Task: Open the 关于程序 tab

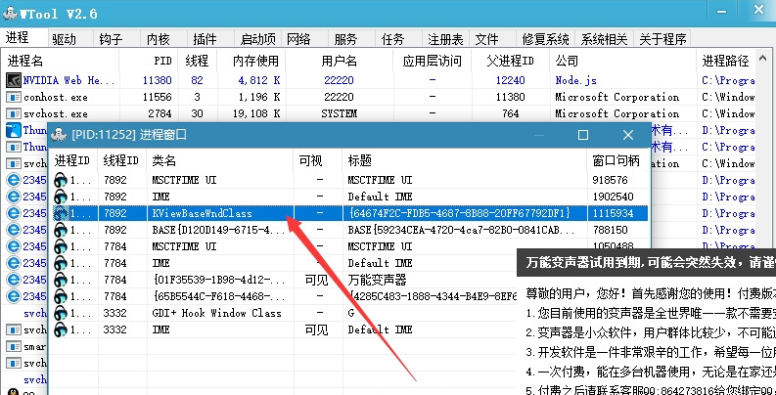Action: [662, 39]
